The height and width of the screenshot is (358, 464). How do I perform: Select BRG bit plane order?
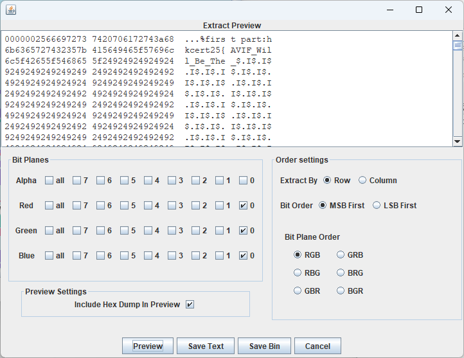[341, 273]
